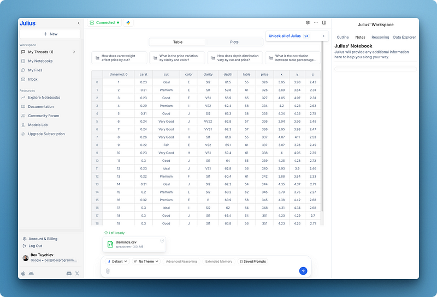
Task: Expand My Threads chevron arrow
Action: click(x=74, y=52)
